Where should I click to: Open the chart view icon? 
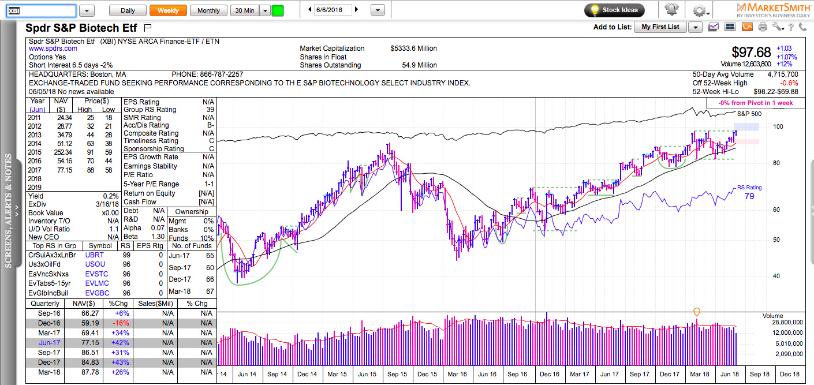[x=714, y=27]
